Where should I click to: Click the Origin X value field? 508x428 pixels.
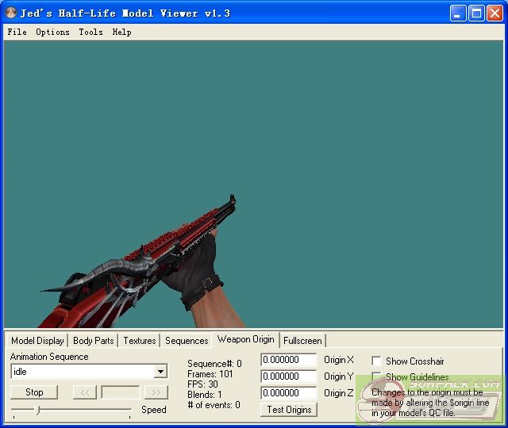[x=288, y=360]
